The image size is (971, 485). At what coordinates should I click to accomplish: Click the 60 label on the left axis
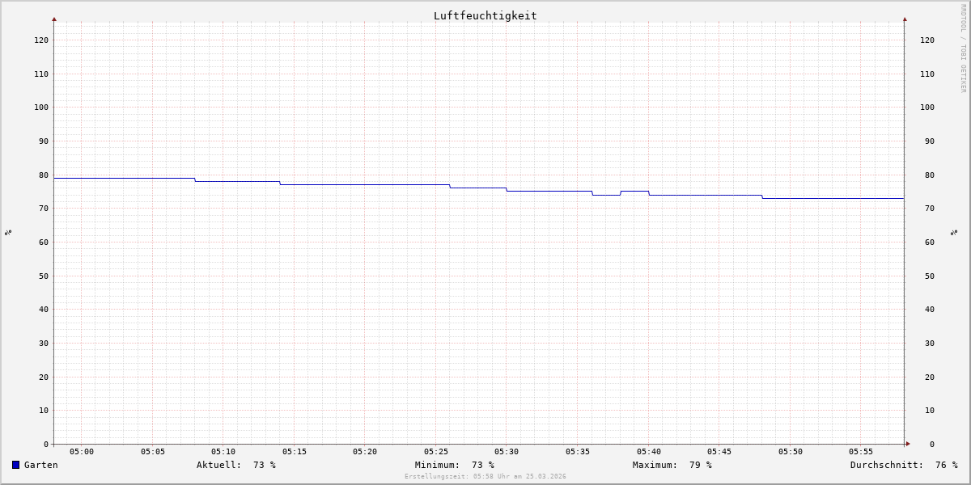pos(44,242)
